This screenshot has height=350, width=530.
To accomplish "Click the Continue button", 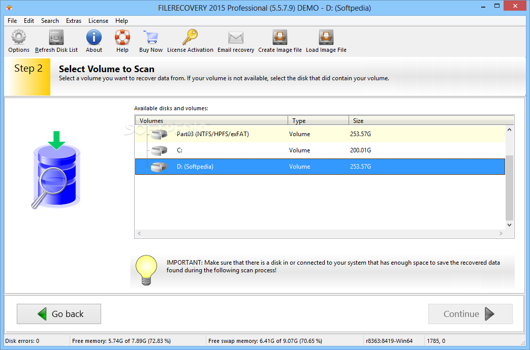I will [x=470, y=314].
